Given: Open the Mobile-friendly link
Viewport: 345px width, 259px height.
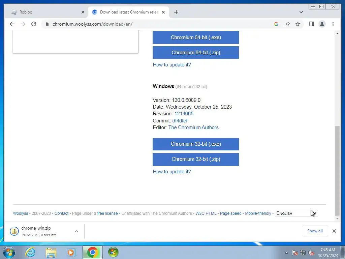Looking at the screenshot, I should point(258,213).
